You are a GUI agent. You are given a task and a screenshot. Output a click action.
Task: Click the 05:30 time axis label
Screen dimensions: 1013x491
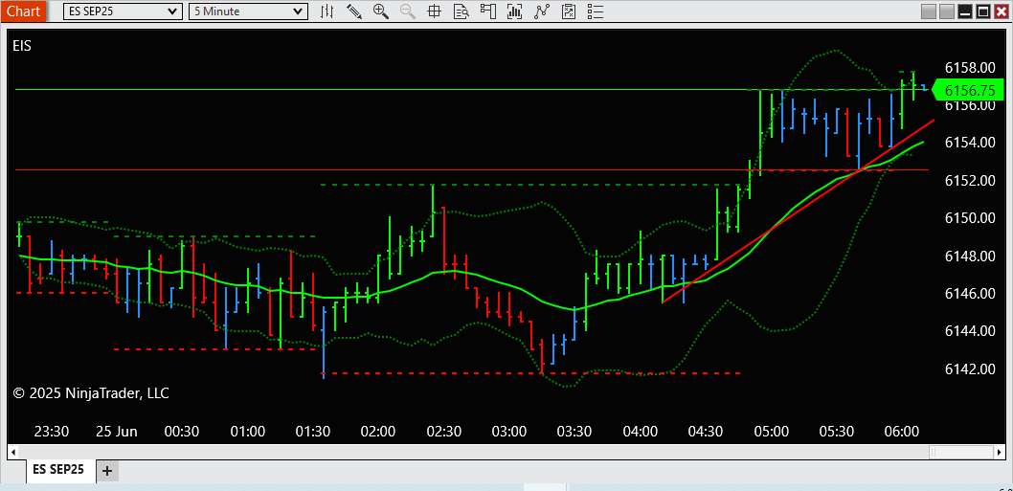[837, 431]
